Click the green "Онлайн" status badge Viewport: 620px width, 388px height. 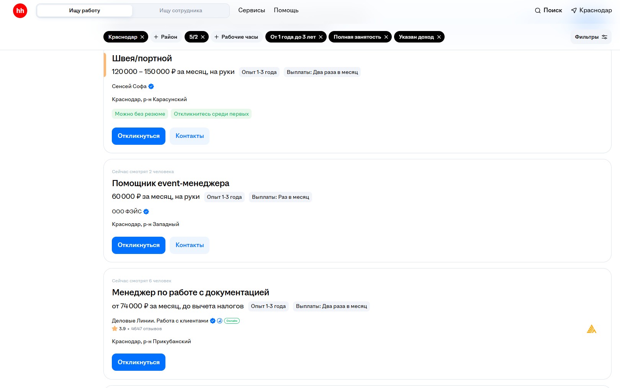pyautogui.click(x=232, y=321)
